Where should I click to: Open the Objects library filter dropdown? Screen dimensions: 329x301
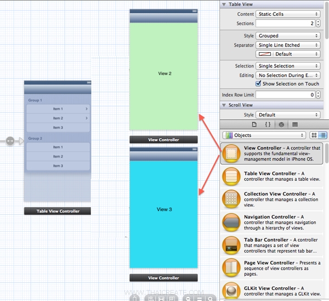(x=264, y=135)
